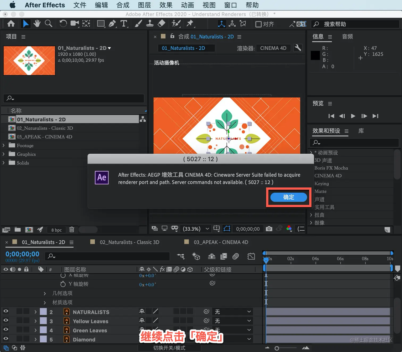
Task: Click the 搜索帮助 search field
Action: (355, 24)
